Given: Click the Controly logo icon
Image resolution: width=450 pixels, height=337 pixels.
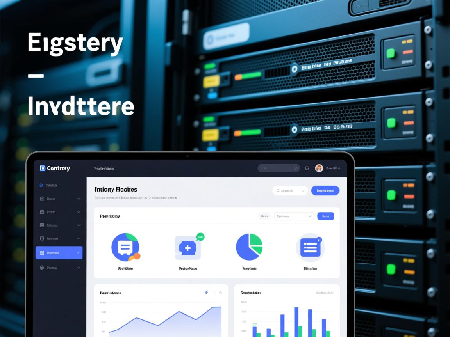Looking at the screenshot, I should coord(43,168).
